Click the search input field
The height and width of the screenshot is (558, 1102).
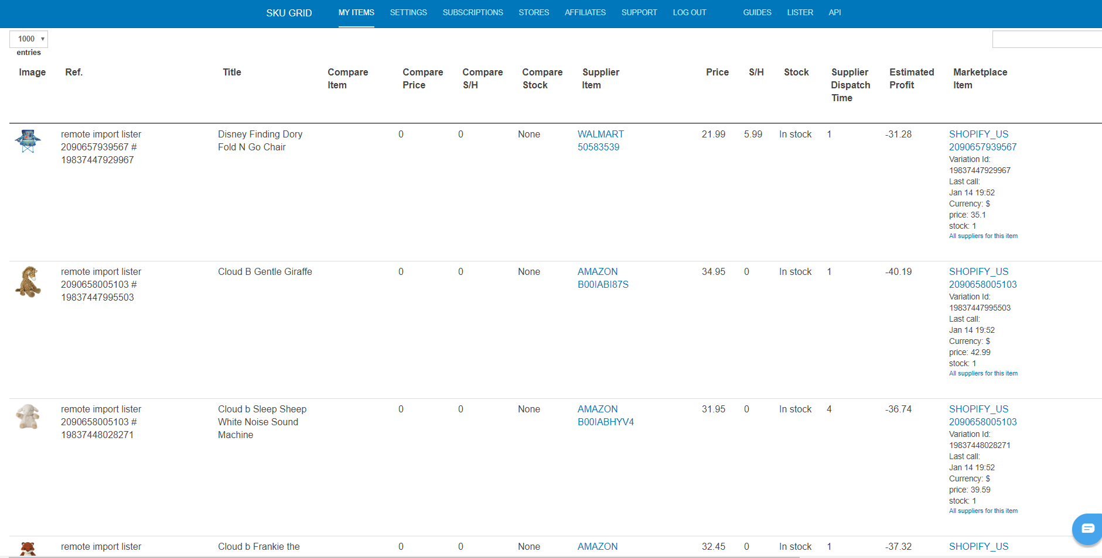pos(1047,39)
